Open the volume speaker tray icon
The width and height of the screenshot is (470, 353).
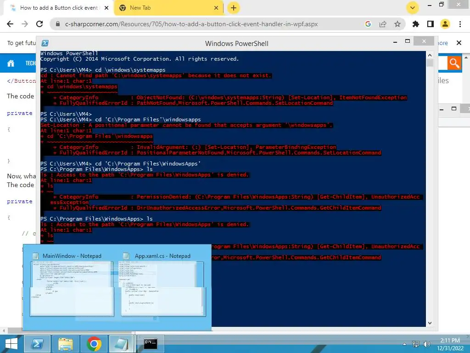tap(426, 344)
